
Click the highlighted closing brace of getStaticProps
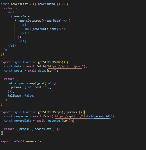pos(2,133)
